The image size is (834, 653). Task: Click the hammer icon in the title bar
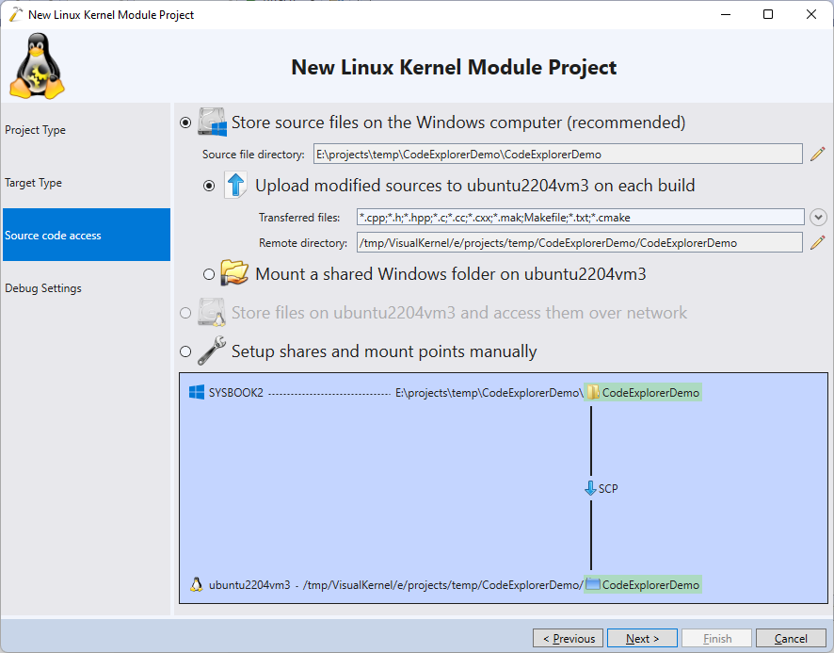click(16, 14)
